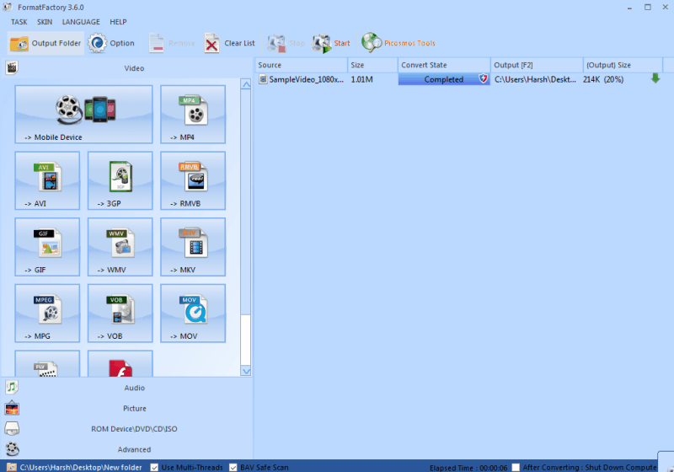
Task: Select the RMVB conversion icon
Action: tap(193, 180)
